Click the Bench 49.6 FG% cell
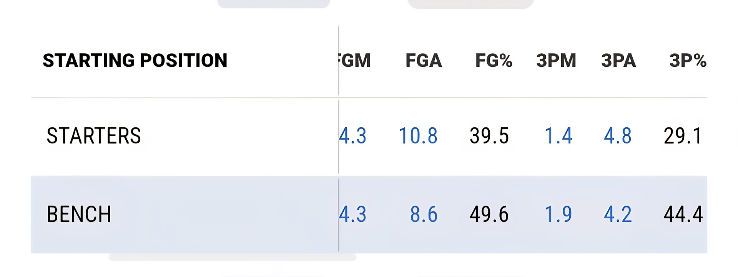The width and height of the screenshot is (738, 277). (489, 214)
